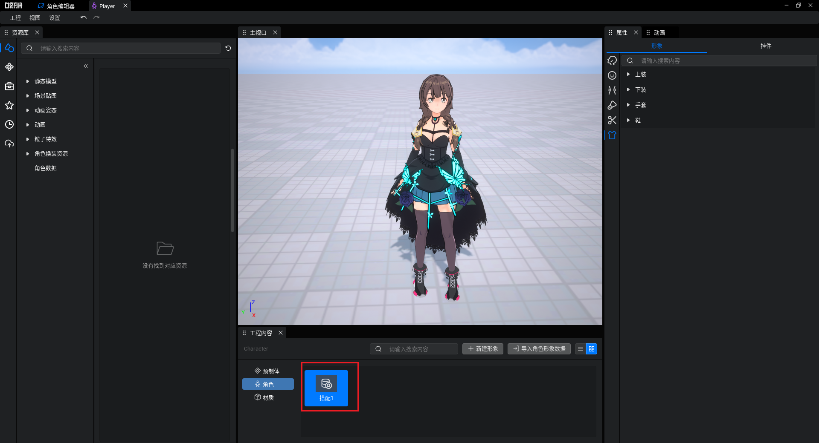819x443 pixels.
Task: Switch project content to list view
Action: (x=581, y=349)
